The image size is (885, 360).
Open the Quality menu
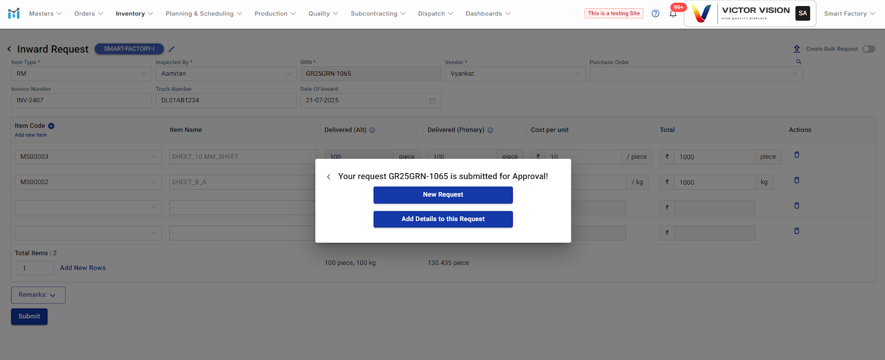(x=323, y=14)
